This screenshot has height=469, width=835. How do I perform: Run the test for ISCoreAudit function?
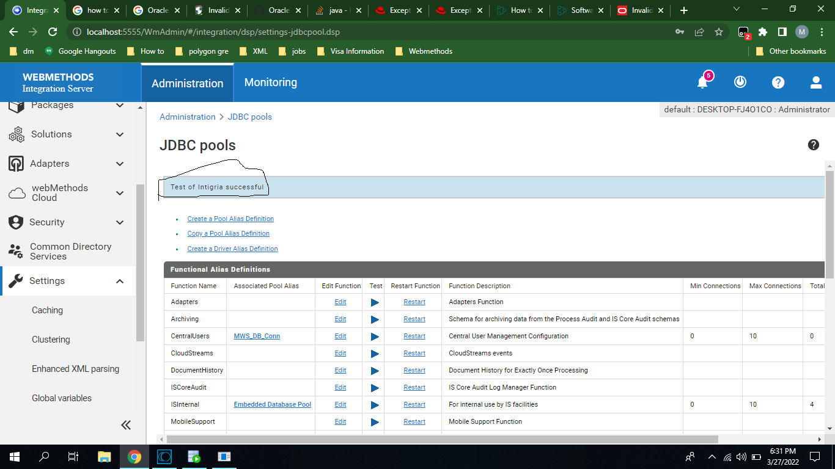coord(375,388)
